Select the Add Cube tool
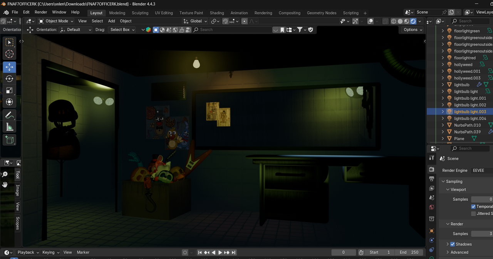 (10, 140)
